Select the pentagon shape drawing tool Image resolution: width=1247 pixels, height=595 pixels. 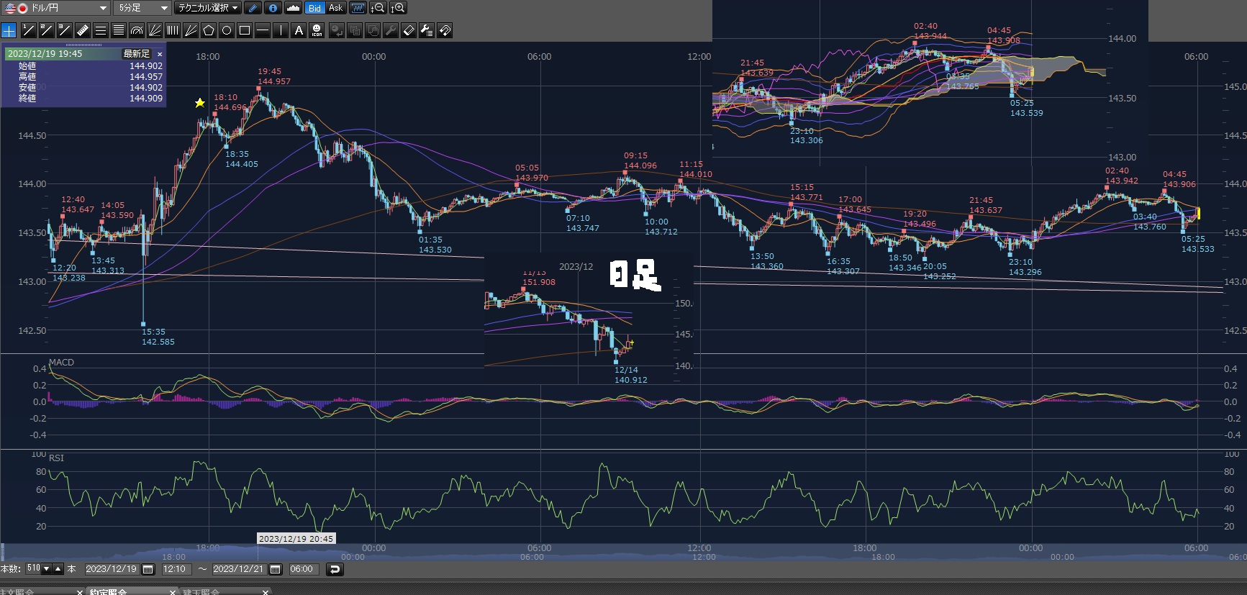click(x=209, y=30)
